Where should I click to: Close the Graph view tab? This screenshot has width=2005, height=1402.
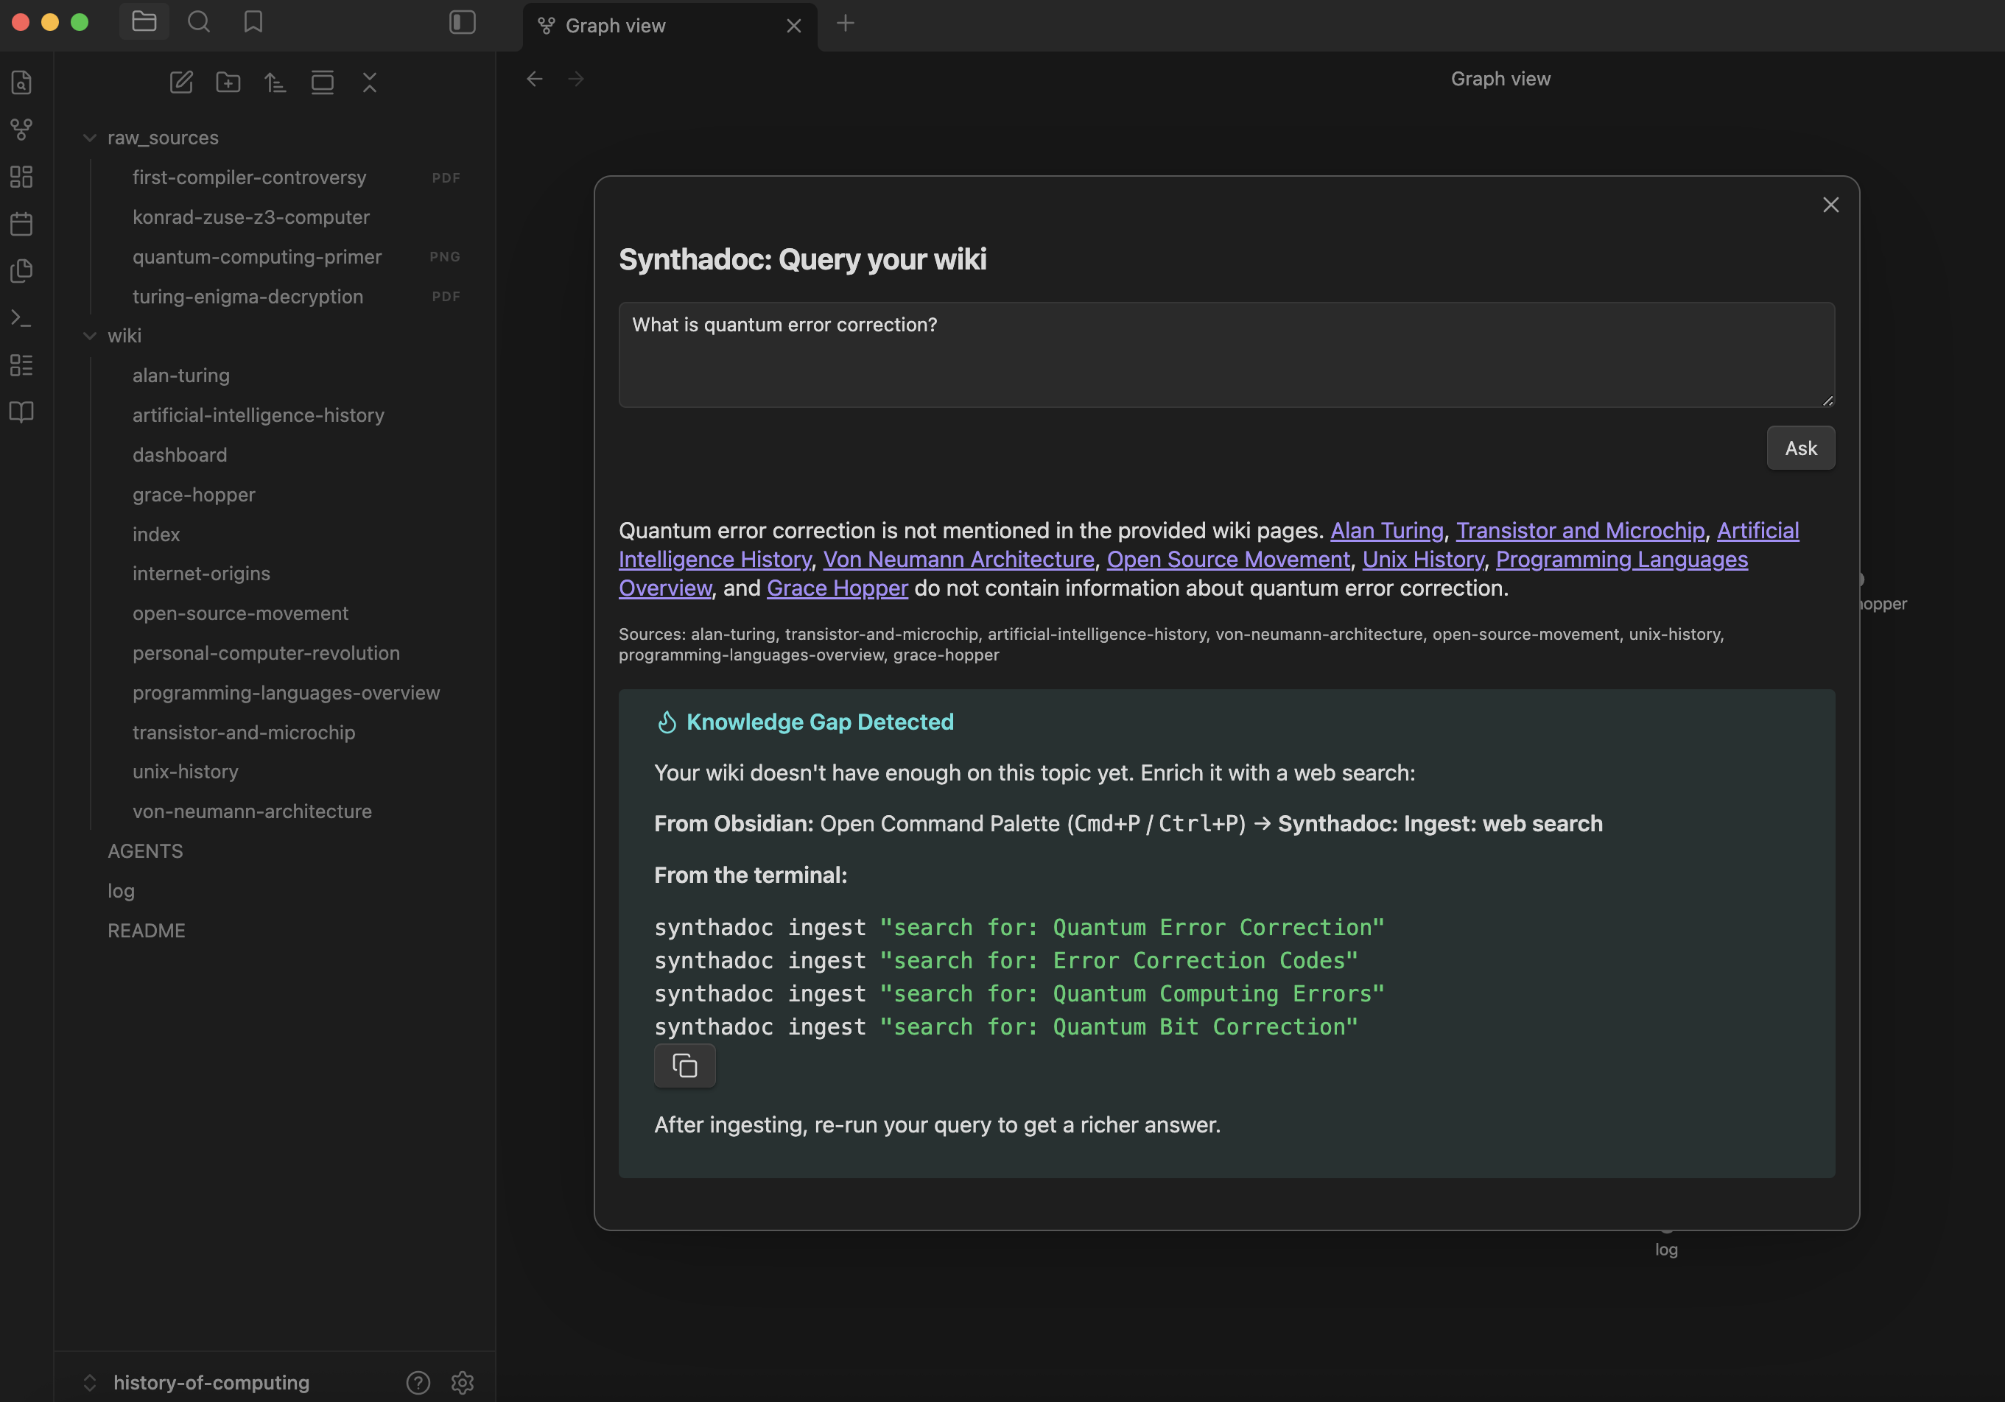coord(793,27)
